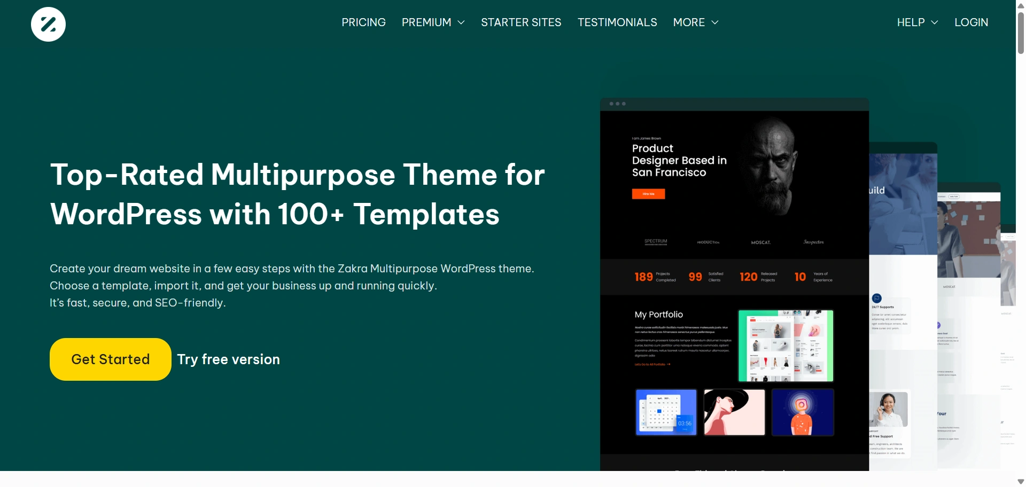
Task: Click the Zakra logo icon
Action: (x=48, y=24)
